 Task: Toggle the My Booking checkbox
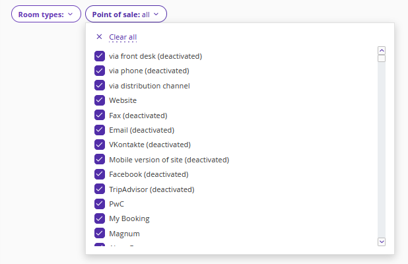click(x=100, y=218)
